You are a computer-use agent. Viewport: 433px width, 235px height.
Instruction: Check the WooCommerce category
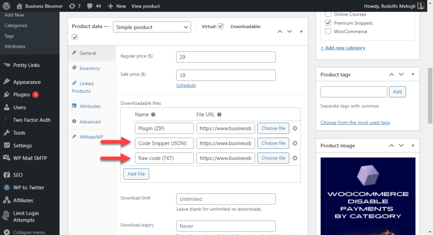tap(328, 31)
